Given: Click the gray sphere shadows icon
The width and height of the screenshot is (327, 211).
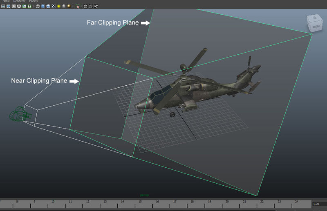Looking at the screenshot, I should point(64,7).
